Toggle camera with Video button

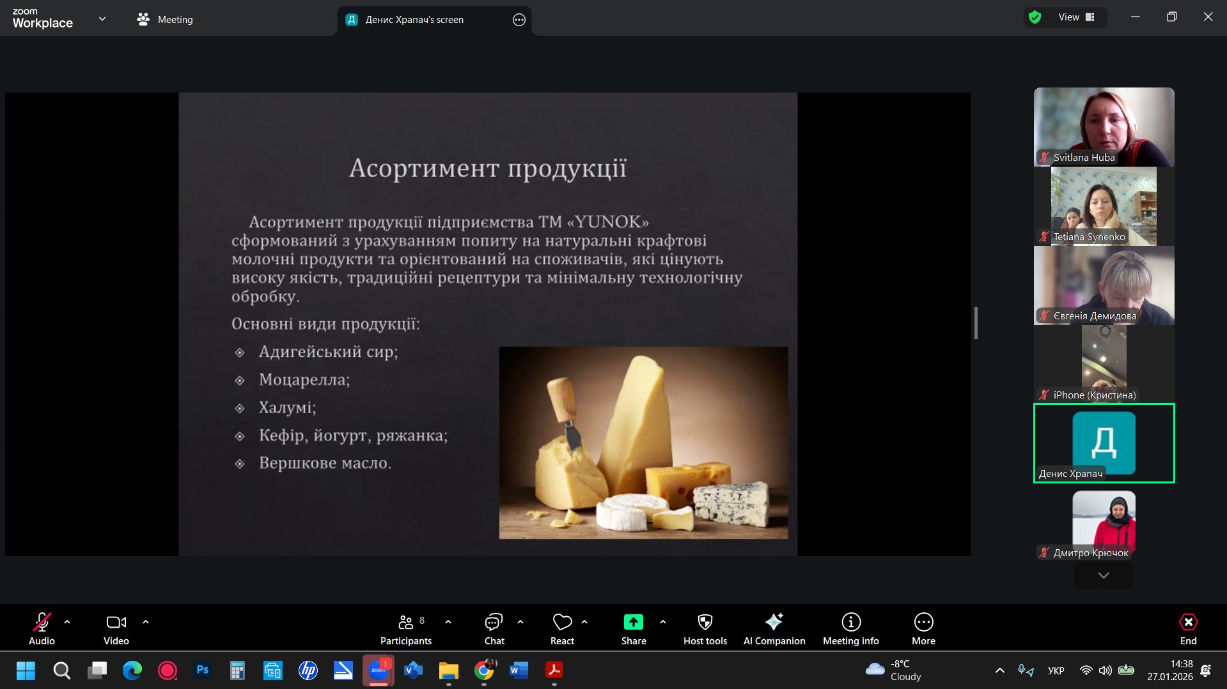click(x=116, y=629)
